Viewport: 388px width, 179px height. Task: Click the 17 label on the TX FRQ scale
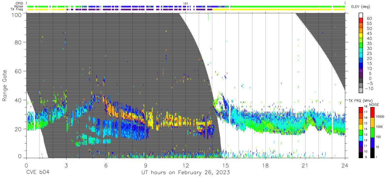coord(366,112)
